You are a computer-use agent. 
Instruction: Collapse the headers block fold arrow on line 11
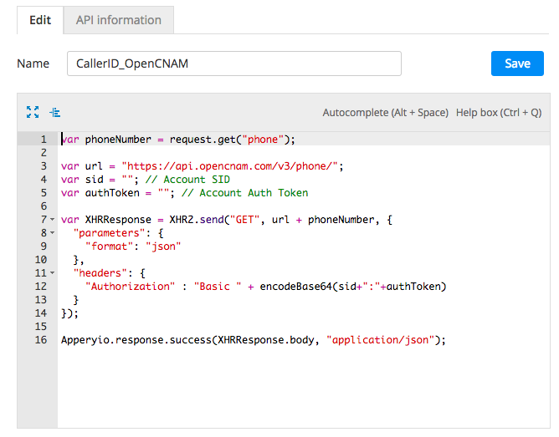[x=53, y=273]
